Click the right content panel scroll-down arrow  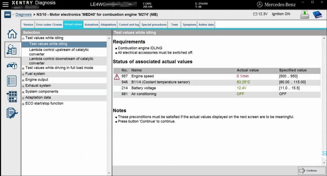(324, 163)
